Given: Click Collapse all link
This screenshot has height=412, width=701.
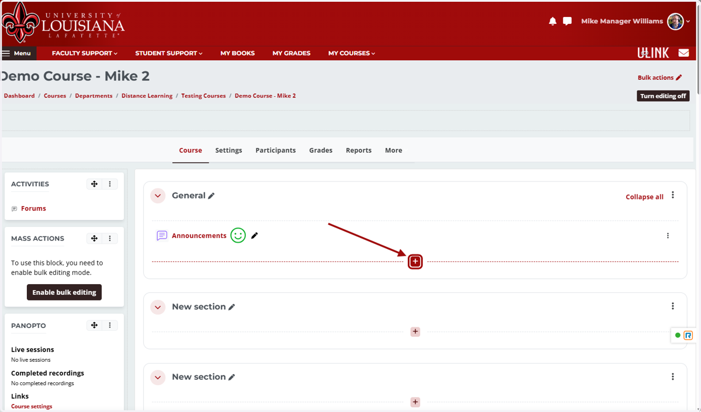Looking at the screenshot, I should point(644,197).
